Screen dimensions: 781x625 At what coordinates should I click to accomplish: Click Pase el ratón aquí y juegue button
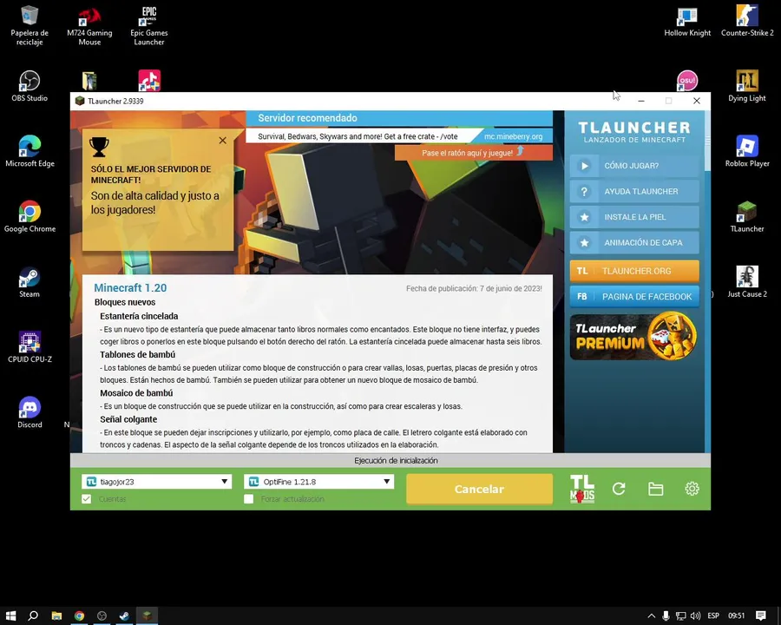474,153
